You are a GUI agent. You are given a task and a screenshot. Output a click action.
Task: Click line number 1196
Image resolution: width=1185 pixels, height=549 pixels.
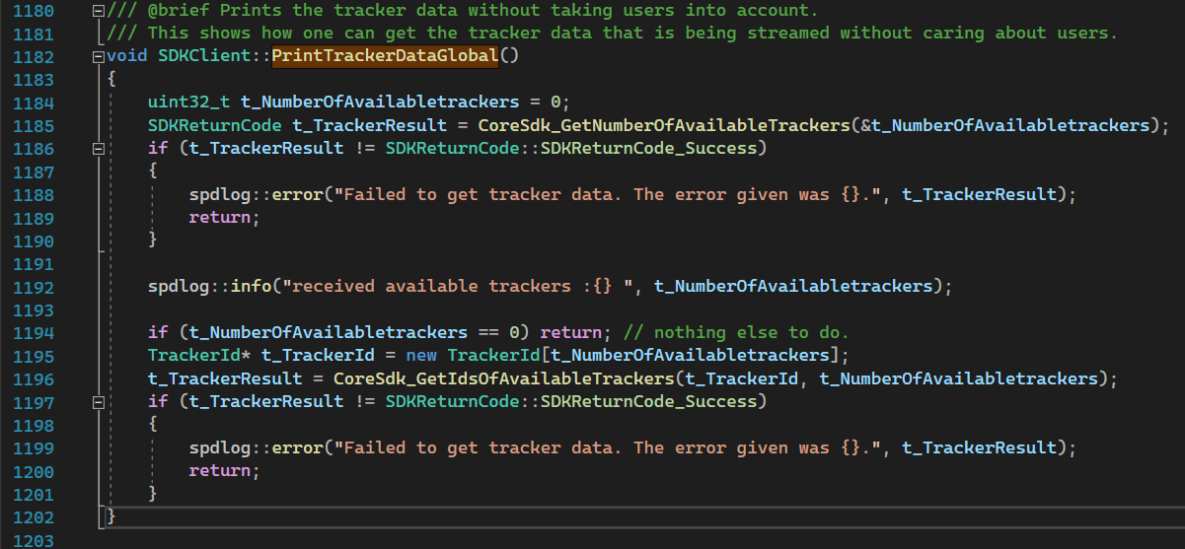pos(34,378)
